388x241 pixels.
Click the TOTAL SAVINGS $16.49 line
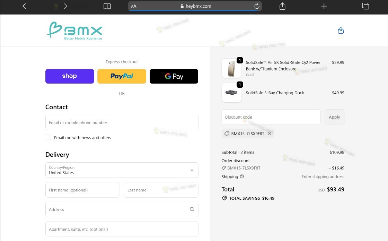point(248,198)
